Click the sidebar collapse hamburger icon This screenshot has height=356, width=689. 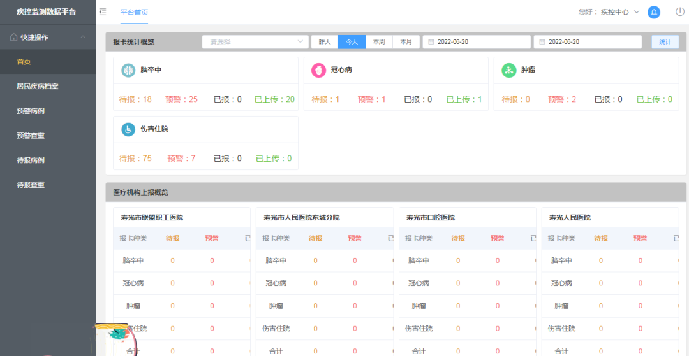[103, 12]
